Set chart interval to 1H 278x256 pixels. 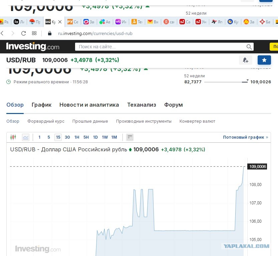tap(77, 137)
